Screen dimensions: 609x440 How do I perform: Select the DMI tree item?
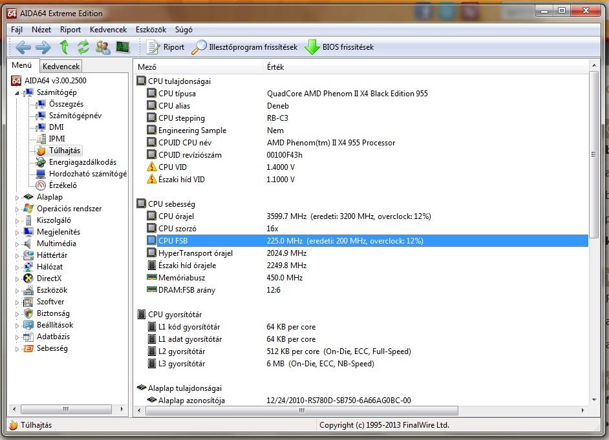(56, 127)
